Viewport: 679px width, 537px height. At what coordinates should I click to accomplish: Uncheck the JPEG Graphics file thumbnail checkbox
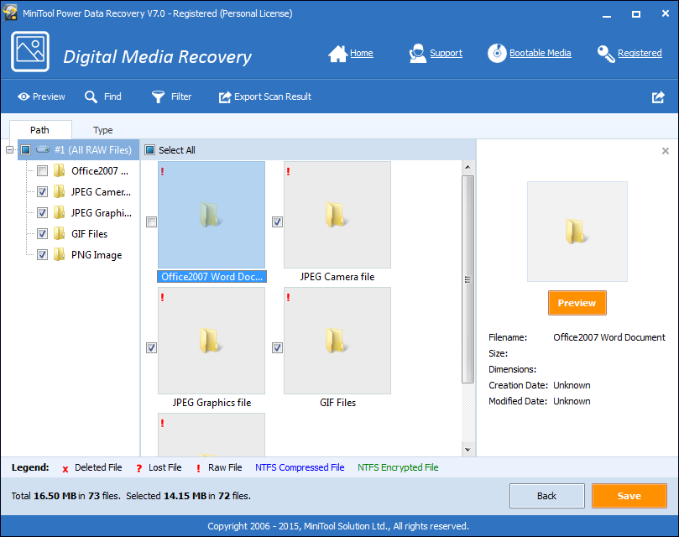tap(151, 347)
